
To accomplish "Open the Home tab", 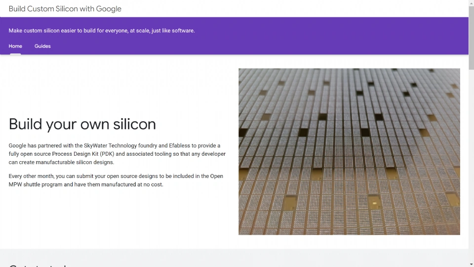I will 15,46.
